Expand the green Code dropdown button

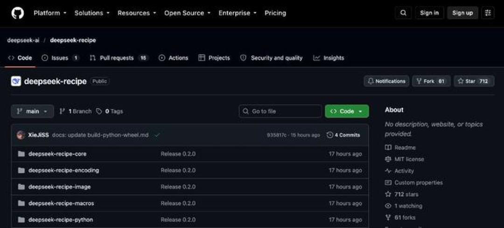[347, 111]
